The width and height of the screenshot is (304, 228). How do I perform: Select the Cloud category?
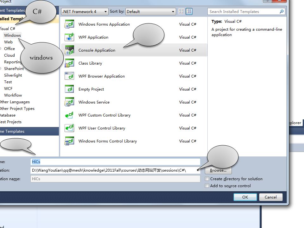point(9,55)
